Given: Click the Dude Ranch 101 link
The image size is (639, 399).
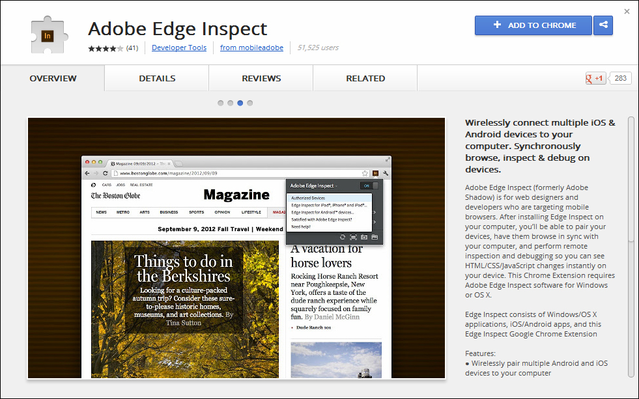Looking at the screenshot, I should 313,327.
